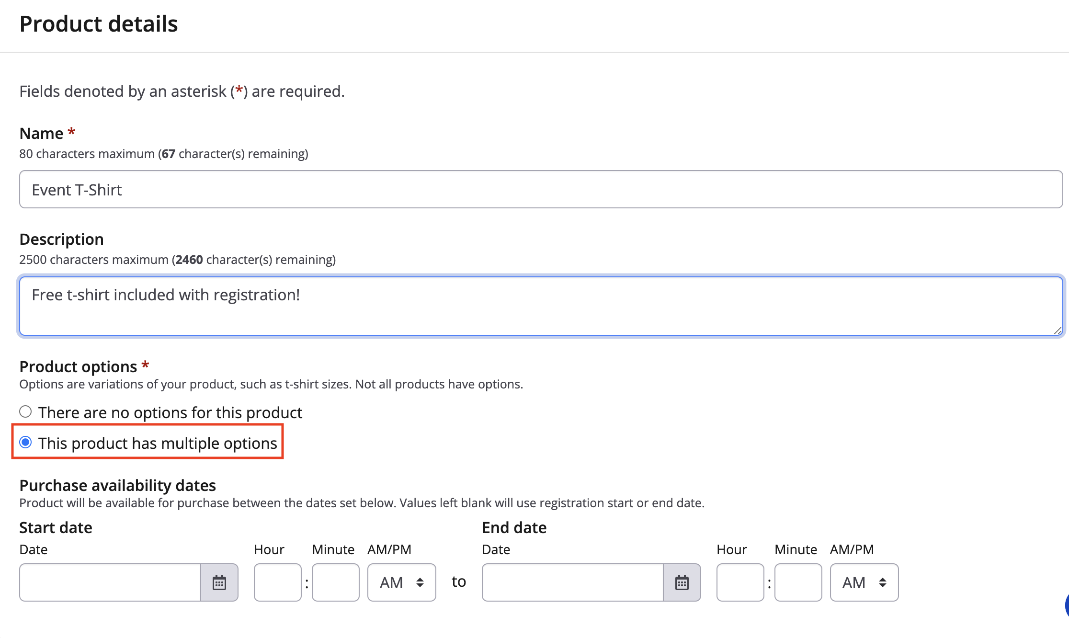Select 'This product has multiple options' radio
The height and width of the screenshot is (638, 1069).
[25, 443]
